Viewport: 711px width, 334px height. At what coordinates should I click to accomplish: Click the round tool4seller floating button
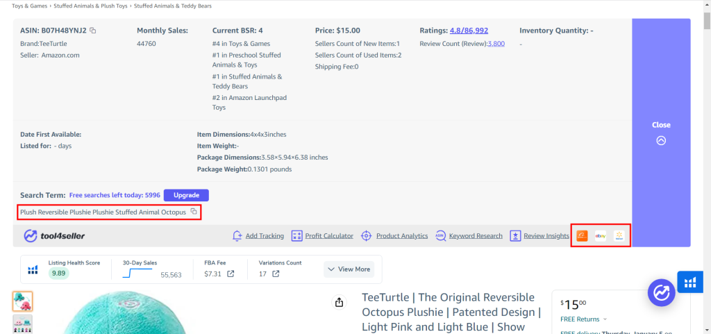point(661,293)
